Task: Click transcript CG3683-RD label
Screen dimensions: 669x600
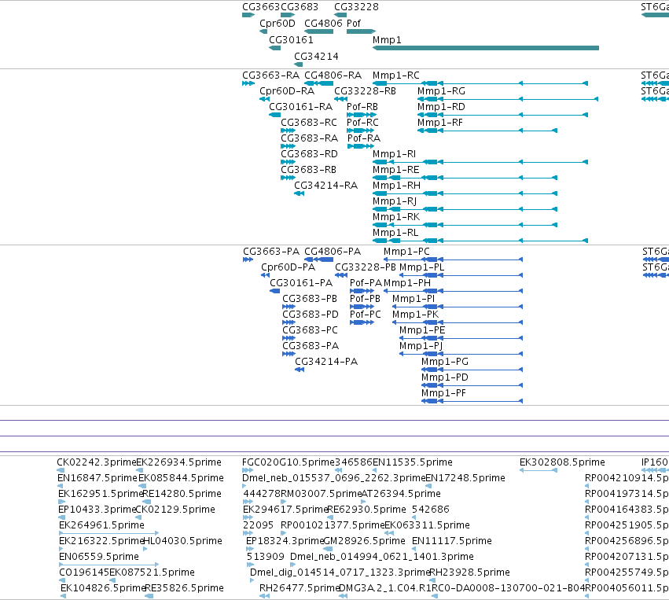Action: [309, 154]
